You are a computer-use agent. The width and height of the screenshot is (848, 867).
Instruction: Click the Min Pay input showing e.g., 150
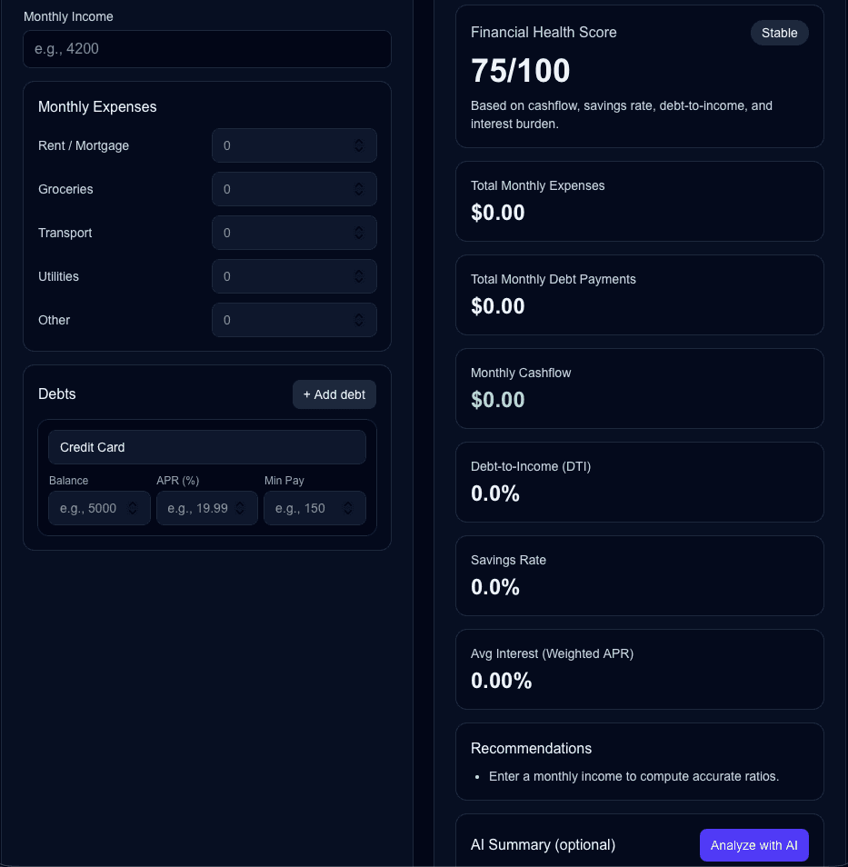(x=306, y=508)
